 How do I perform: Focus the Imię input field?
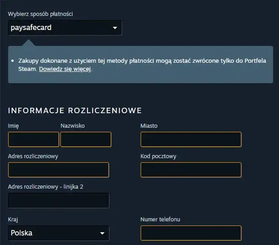[x=34, y=140]
